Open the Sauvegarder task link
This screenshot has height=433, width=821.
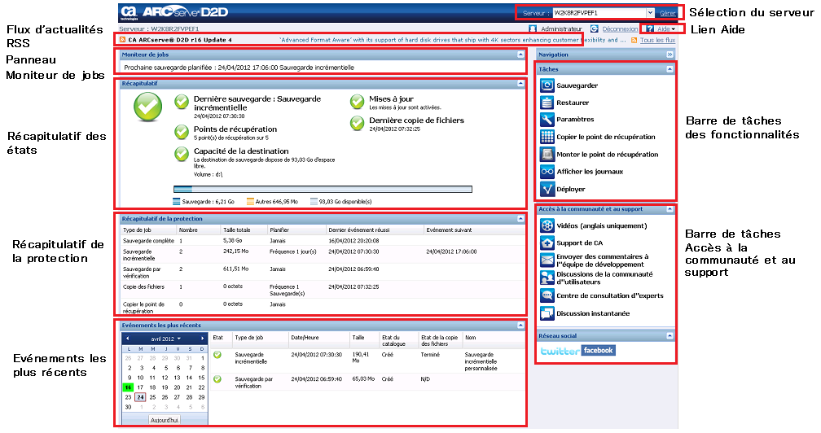[x=577, y=85]
